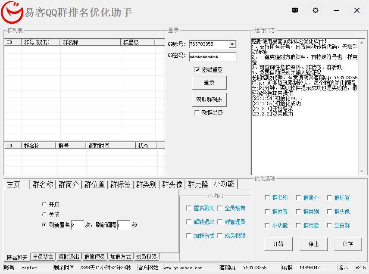
Task: Expand the QQ账号 dropdown arrow
Action: click(232, 44)
